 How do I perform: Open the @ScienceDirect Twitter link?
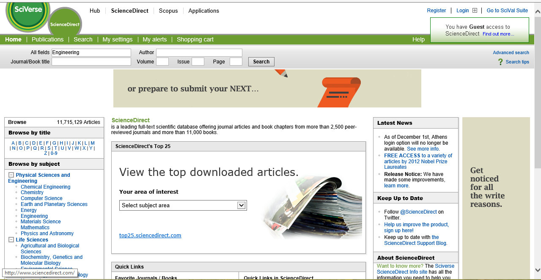pyautogui.click(x=418, y=212)
